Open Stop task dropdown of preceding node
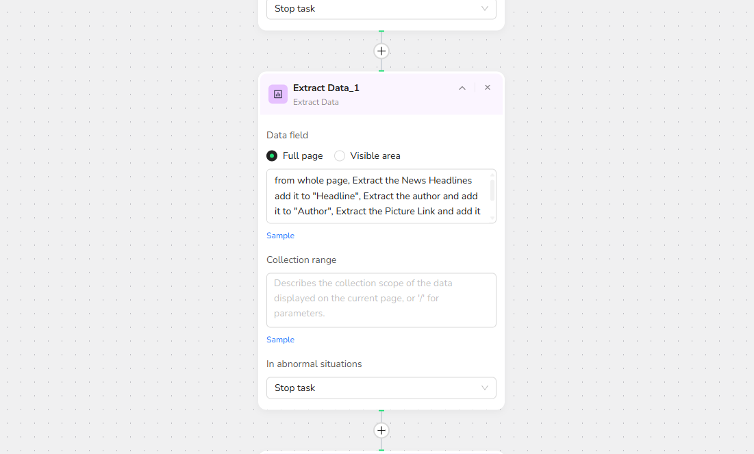This screenshot has height=454, width=754. (381, 9)
